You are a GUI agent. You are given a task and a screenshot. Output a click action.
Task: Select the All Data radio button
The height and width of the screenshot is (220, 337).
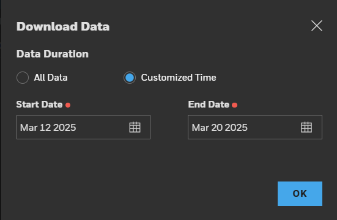pos(23,78)
